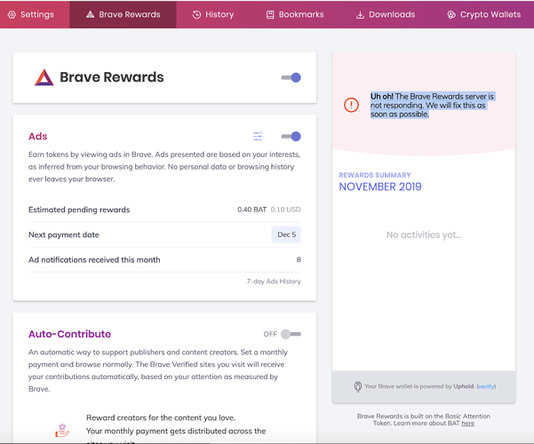
Task: Click 'Next payment date' label
Action: click(64, 235)
